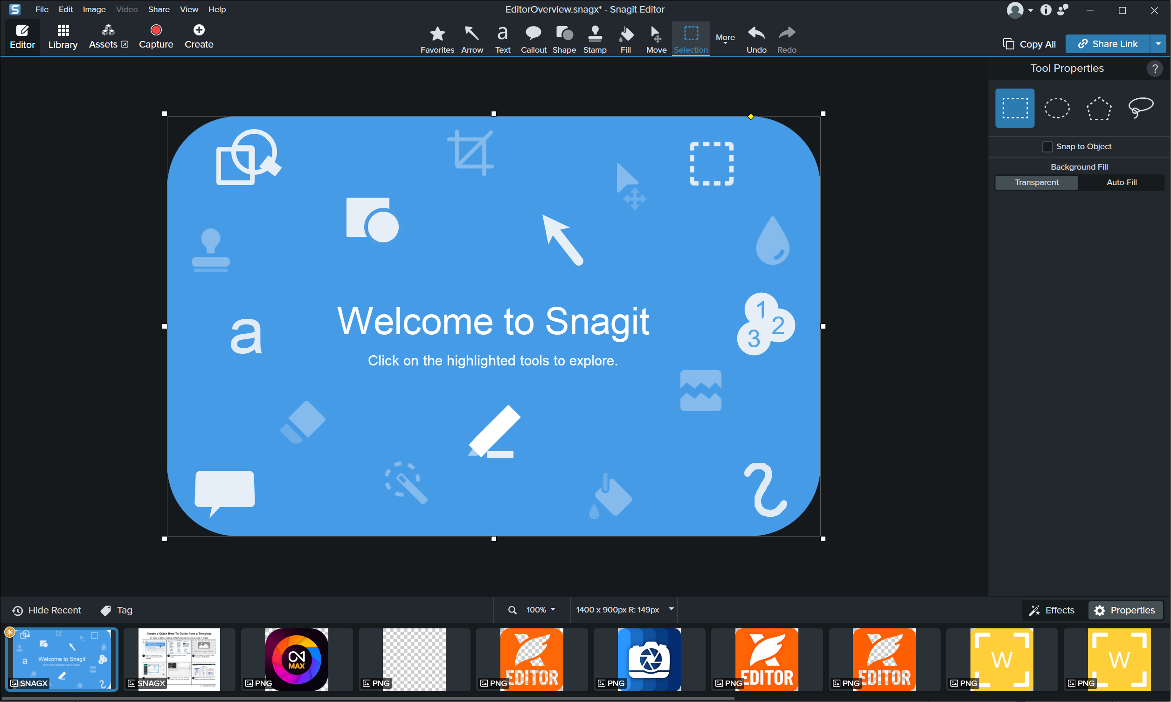Open the Image menu
The image size is (1171, 702).
(94, 9)
